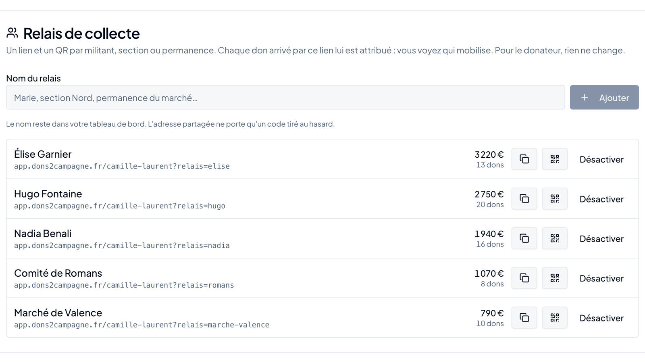Image resolution: width=645 pixels, height=363 pixels.
Task: Deactivate the Élise Garnier relay
Action: (x=601, y=159)
